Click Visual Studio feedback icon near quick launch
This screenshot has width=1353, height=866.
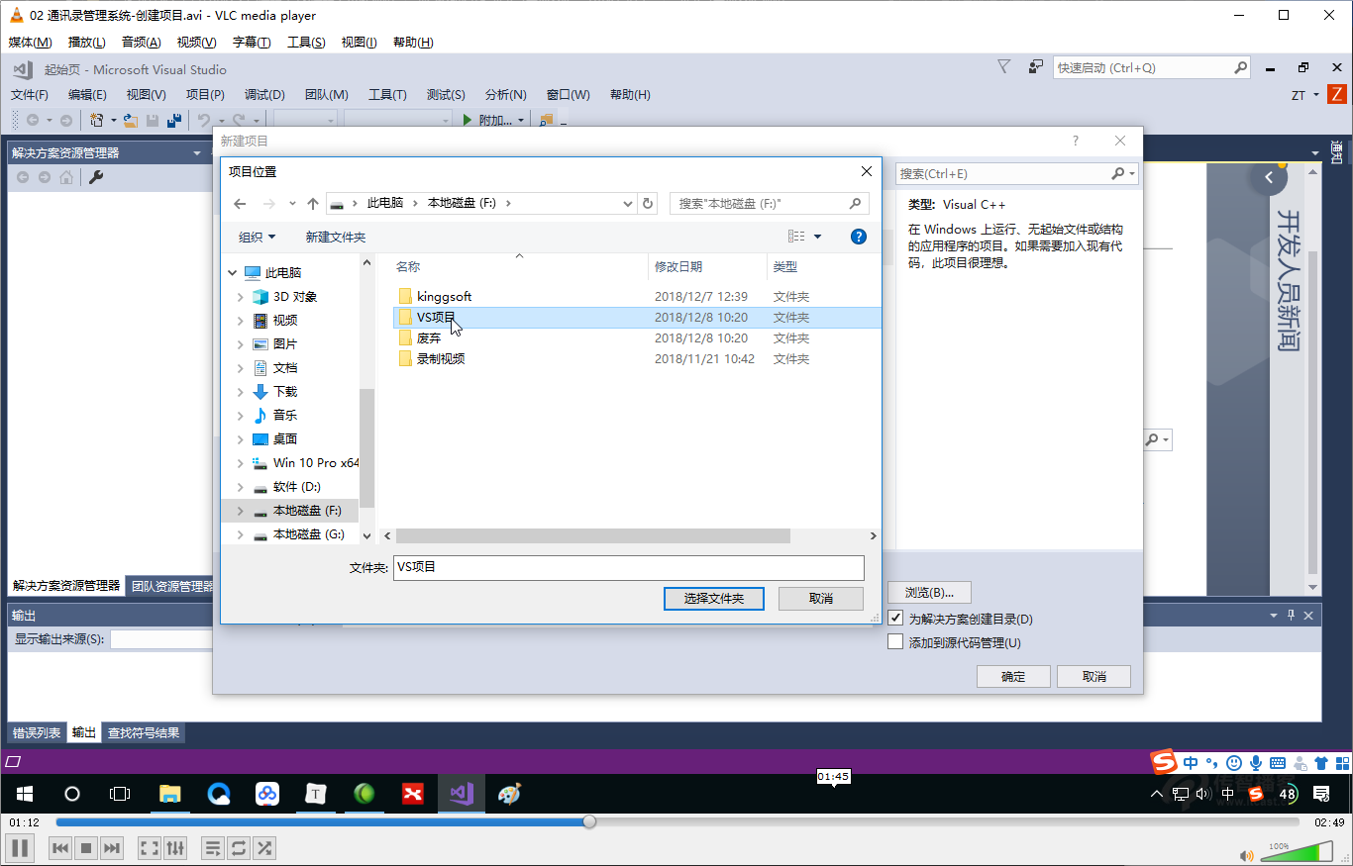click(1035, 67)
